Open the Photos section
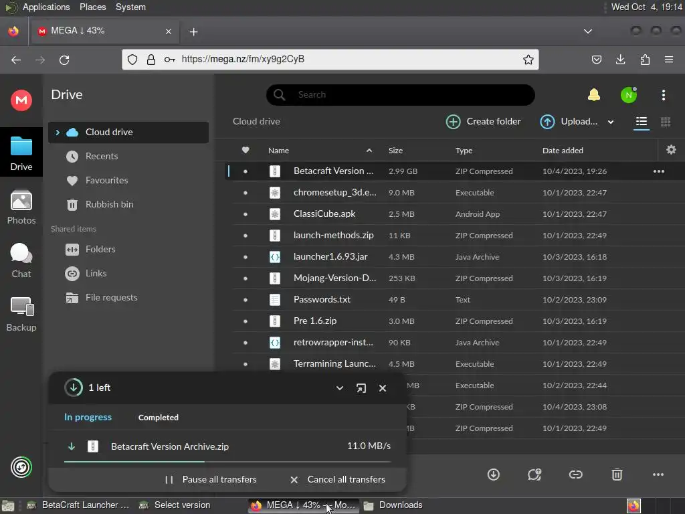The height and width of the screenshot is (514, 685). tap(21, 207)
